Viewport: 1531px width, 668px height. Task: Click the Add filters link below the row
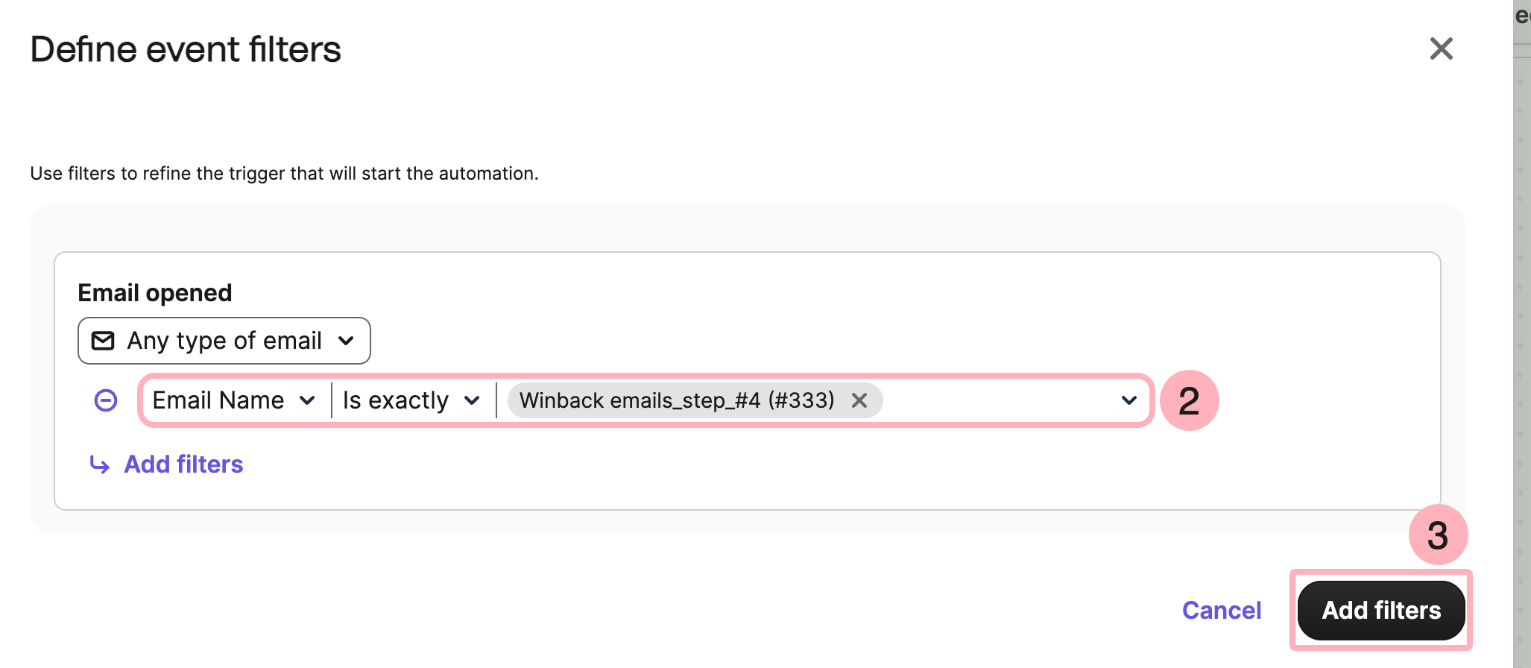pos(183,464)
